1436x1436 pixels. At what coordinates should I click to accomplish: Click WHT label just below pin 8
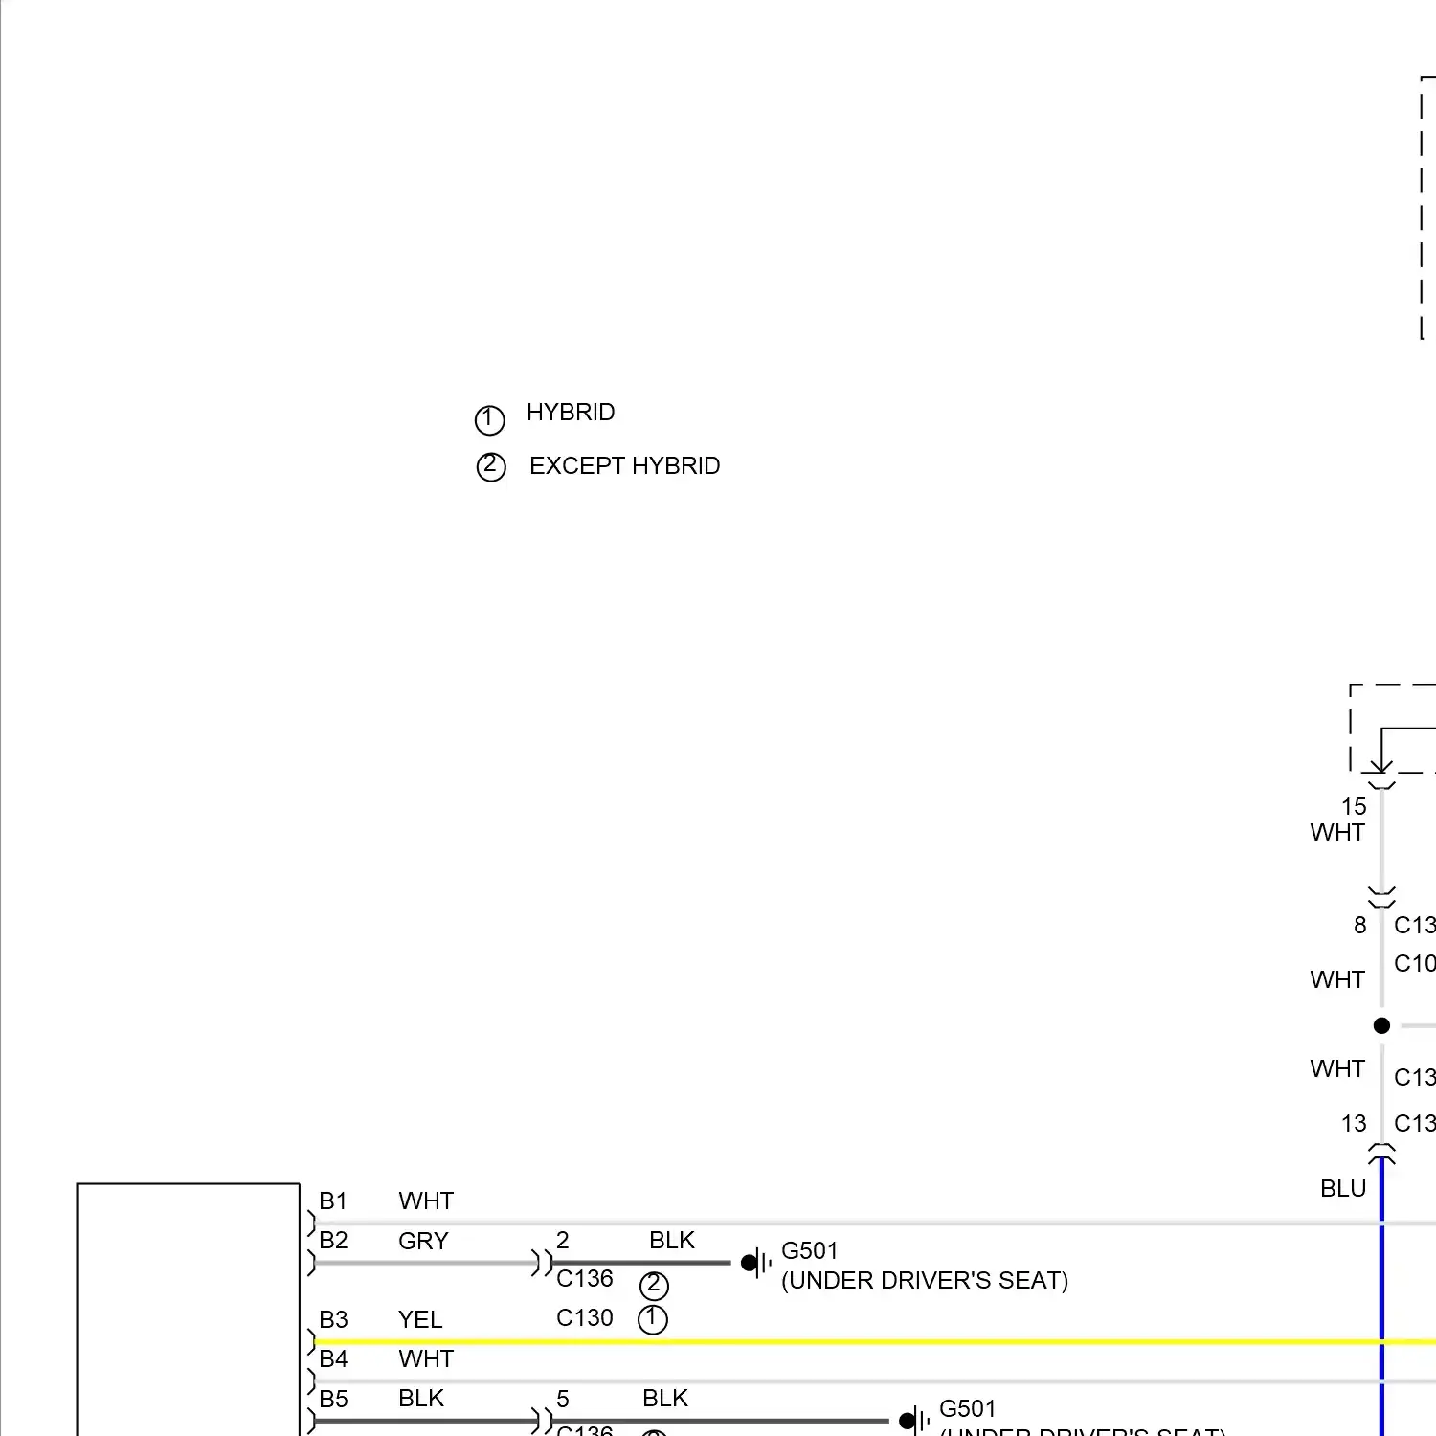tap(1337, 979)
